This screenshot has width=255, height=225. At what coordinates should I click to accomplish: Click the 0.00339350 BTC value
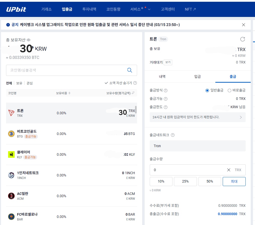(x=23, y=57)
